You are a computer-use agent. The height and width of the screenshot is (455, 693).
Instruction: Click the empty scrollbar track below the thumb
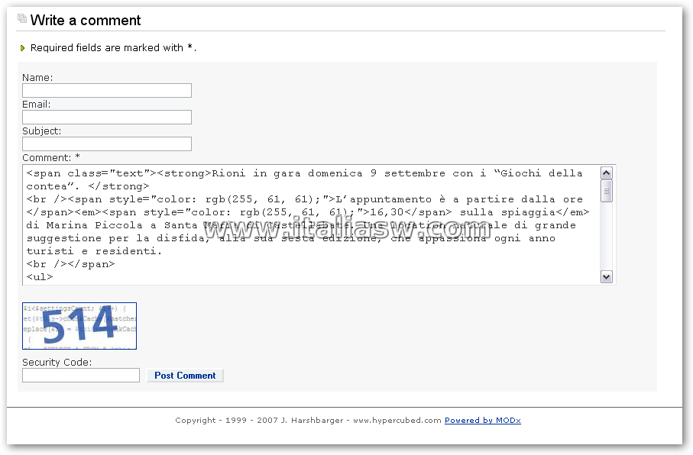pos(607,237)
